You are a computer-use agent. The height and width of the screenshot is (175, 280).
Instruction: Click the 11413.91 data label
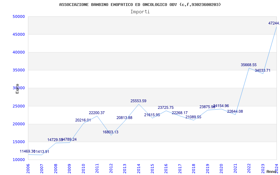point(41,152)
